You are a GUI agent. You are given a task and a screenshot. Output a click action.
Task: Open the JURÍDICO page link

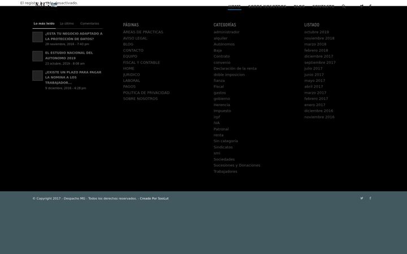[x=131, y=75]
